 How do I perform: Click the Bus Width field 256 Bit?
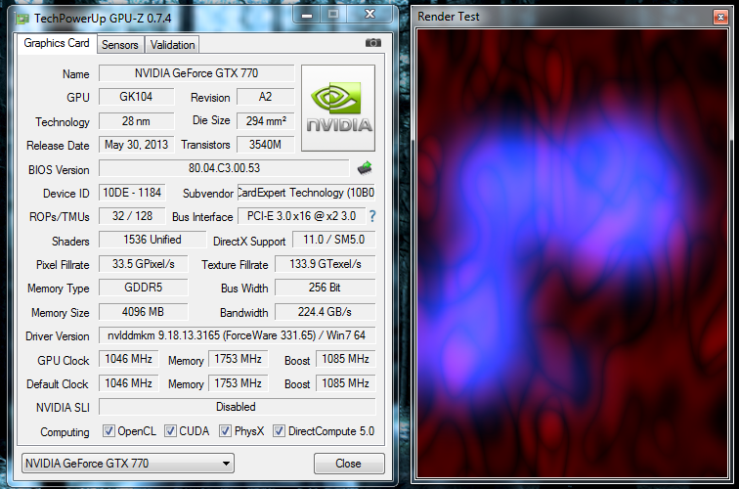click(x=326, y=288)
